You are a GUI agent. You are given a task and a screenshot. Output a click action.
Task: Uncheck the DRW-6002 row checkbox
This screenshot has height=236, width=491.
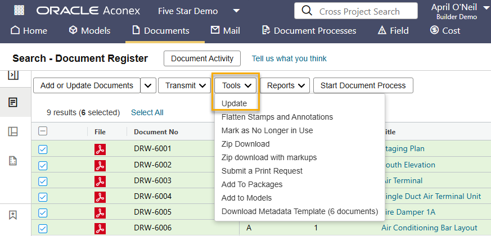(x=43, y=166)
